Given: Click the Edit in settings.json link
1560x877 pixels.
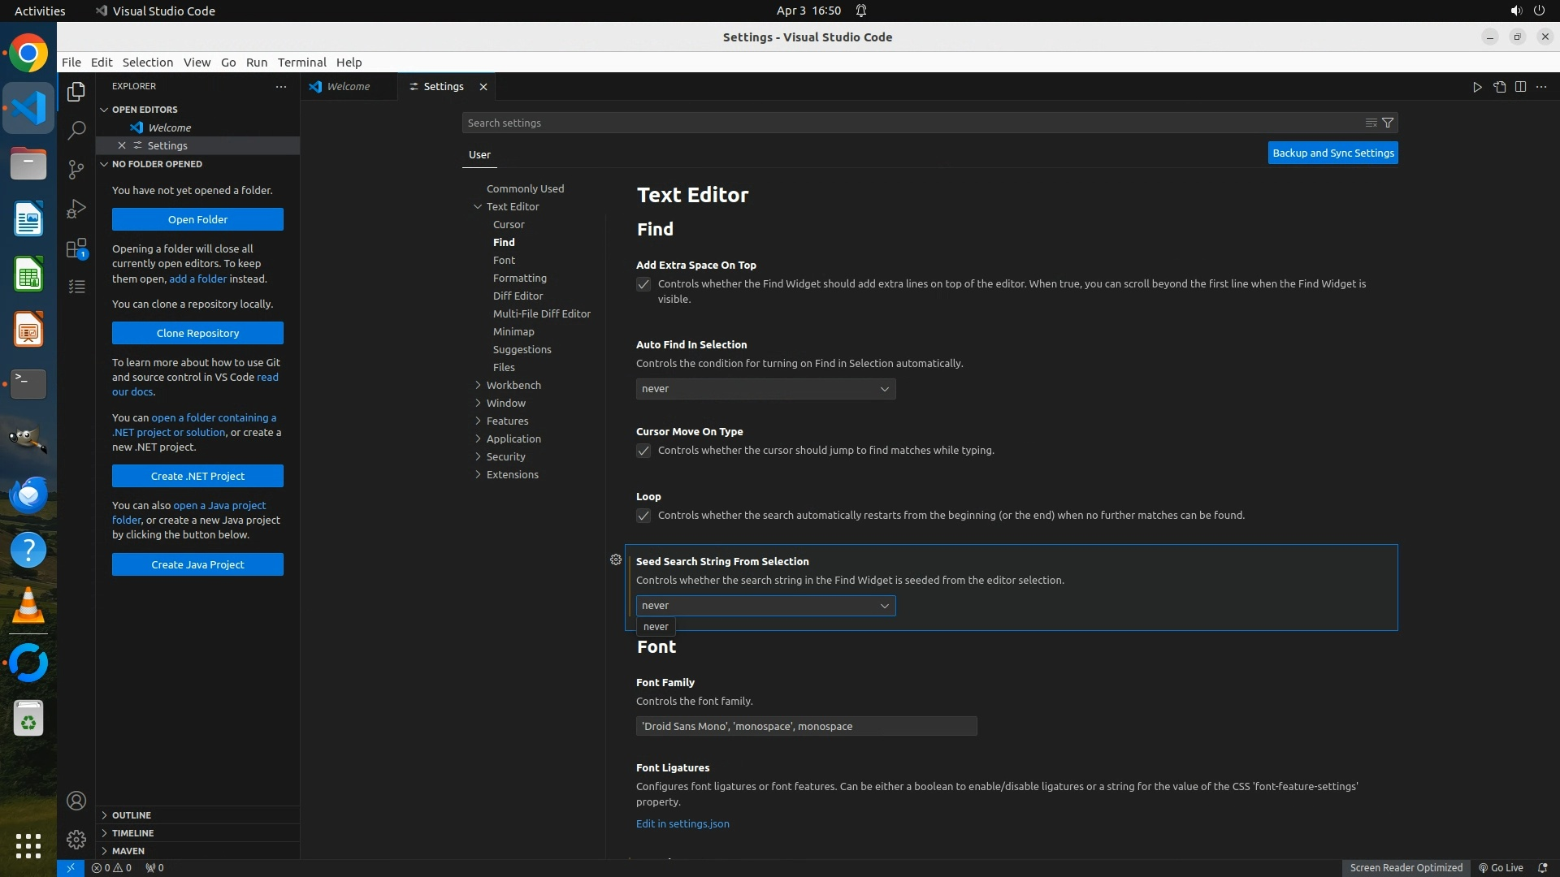Looking at the screenshot, I should pyautogui.click(x=682, y=823).
